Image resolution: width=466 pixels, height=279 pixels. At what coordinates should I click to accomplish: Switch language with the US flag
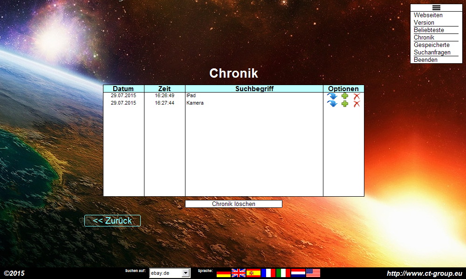point(313,273)
